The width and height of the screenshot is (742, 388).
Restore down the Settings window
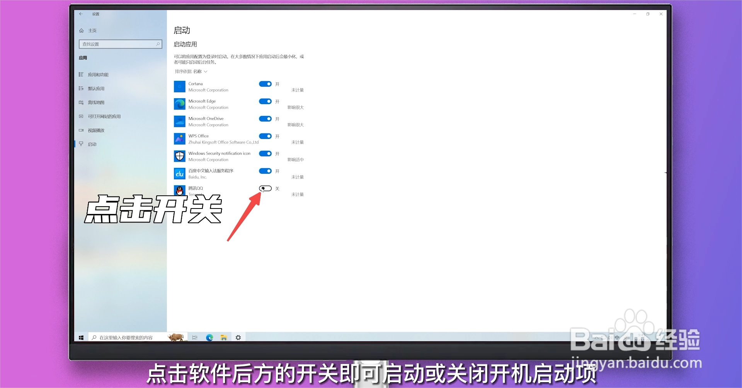[648, 14]
